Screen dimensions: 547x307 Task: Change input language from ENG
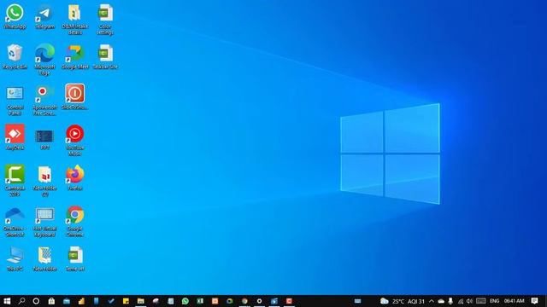point(494,301)
